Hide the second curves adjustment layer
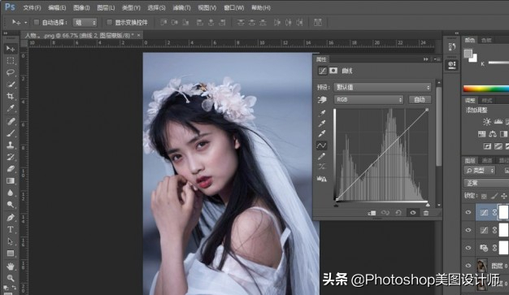This screenshot has height=295, width=509. (468, 230)
